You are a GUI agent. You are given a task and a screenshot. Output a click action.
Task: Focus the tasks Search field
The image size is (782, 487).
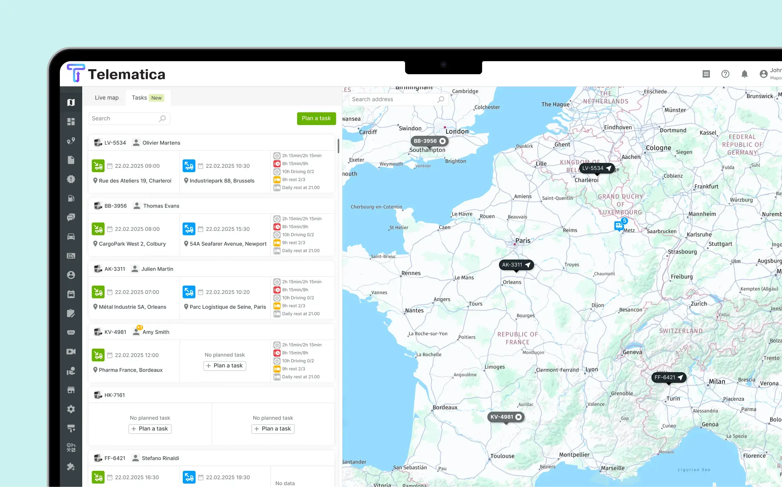click(x=129, y=118)
